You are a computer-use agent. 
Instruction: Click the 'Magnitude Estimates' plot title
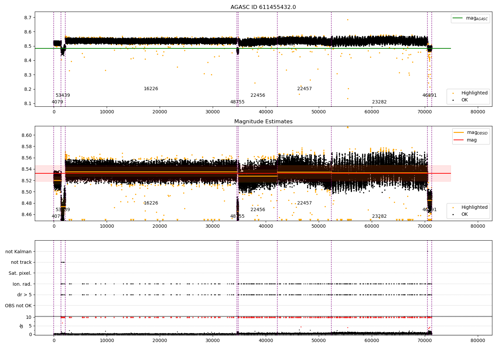263,122
